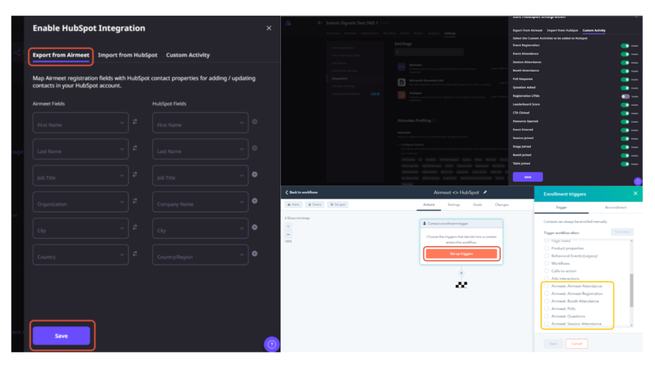Disable the Event Registration toggle
655x368 pixels.
625,45
